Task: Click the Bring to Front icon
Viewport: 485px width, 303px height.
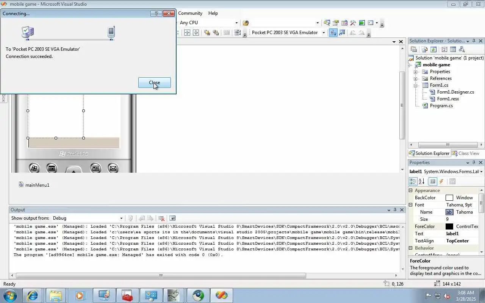Action: click(207, 33)
